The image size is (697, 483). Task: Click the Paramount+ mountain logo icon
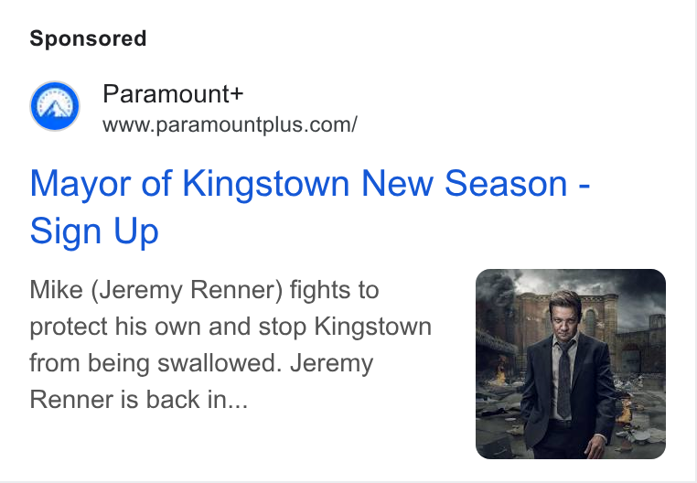click(x=55, y=106)
